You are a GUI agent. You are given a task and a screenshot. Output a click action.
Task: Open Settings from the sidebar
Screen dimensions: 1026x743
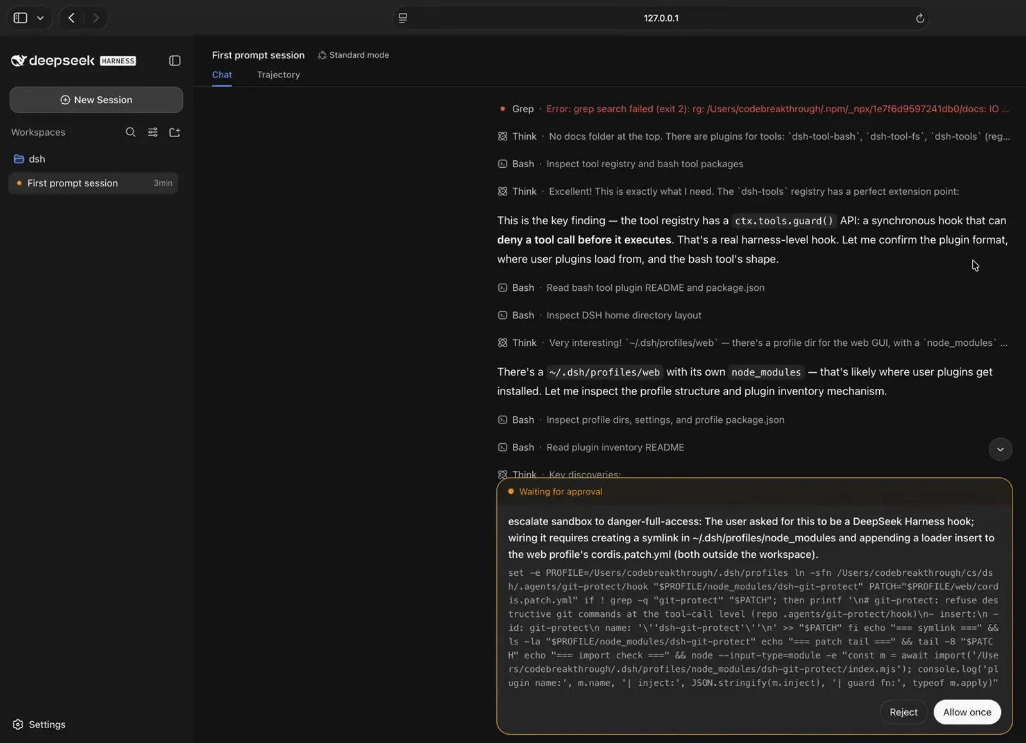39,724
